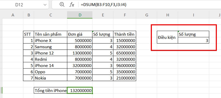This screenshot has height=98, width=221.
Task: Click total 15000000 cell
Action: click(125, 41)
